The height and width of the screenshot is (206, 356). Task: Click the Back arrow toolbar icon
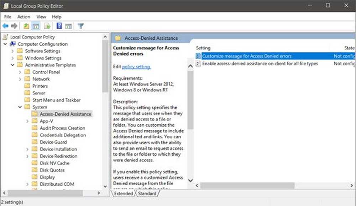click(5, 26)
